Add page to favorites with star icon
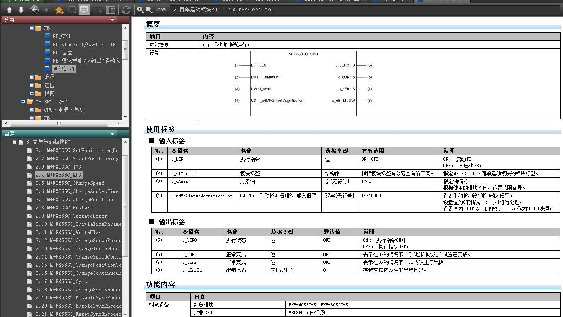This screenshot has height=317, width=563. [59, 10]
